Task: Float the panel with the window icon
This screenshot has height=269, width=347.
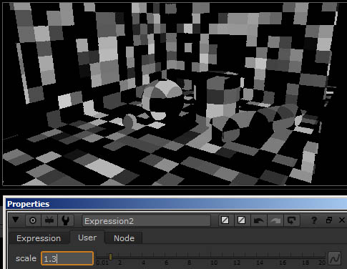Action: [329, 220]
